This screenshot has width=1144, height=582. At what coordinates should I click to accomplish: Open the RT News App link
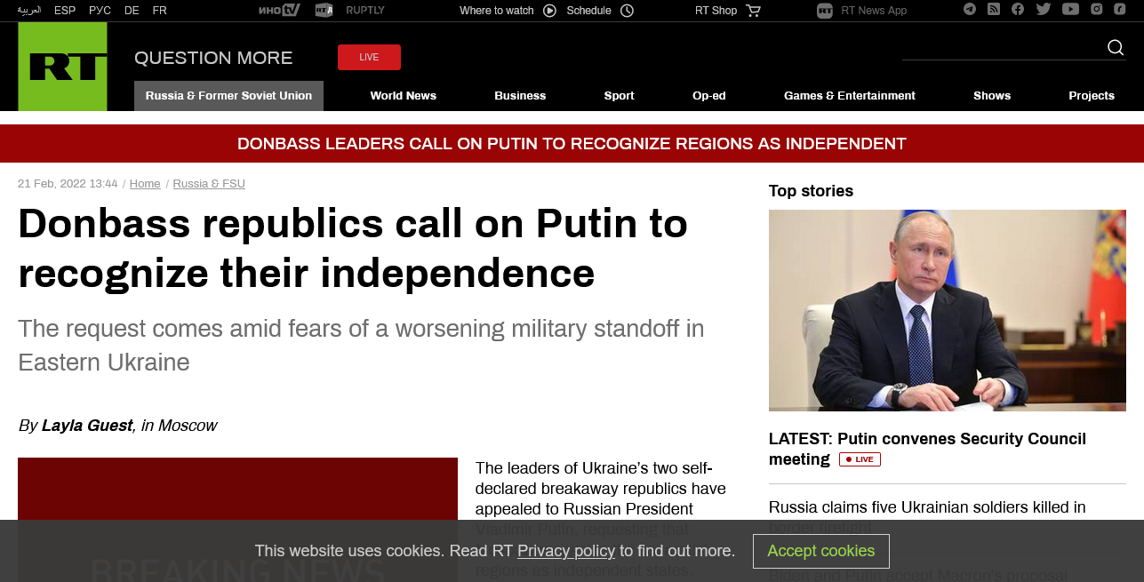coord(874,11)
